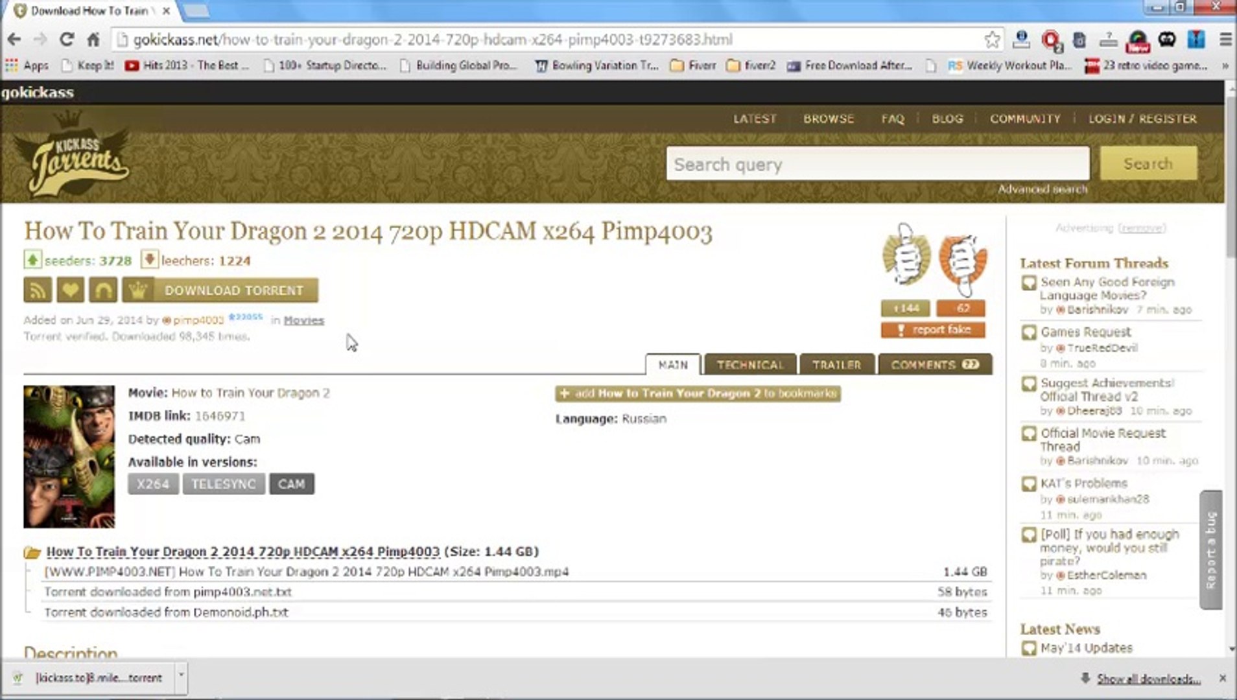Select the CAM version button
Viewport: 1237px width, 700px height.
[292, 484]
